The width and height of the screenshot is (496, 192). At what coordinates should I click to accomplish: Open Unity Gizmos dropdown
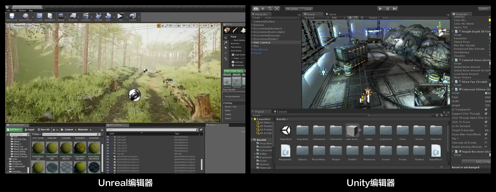click(x=374, y=18)
